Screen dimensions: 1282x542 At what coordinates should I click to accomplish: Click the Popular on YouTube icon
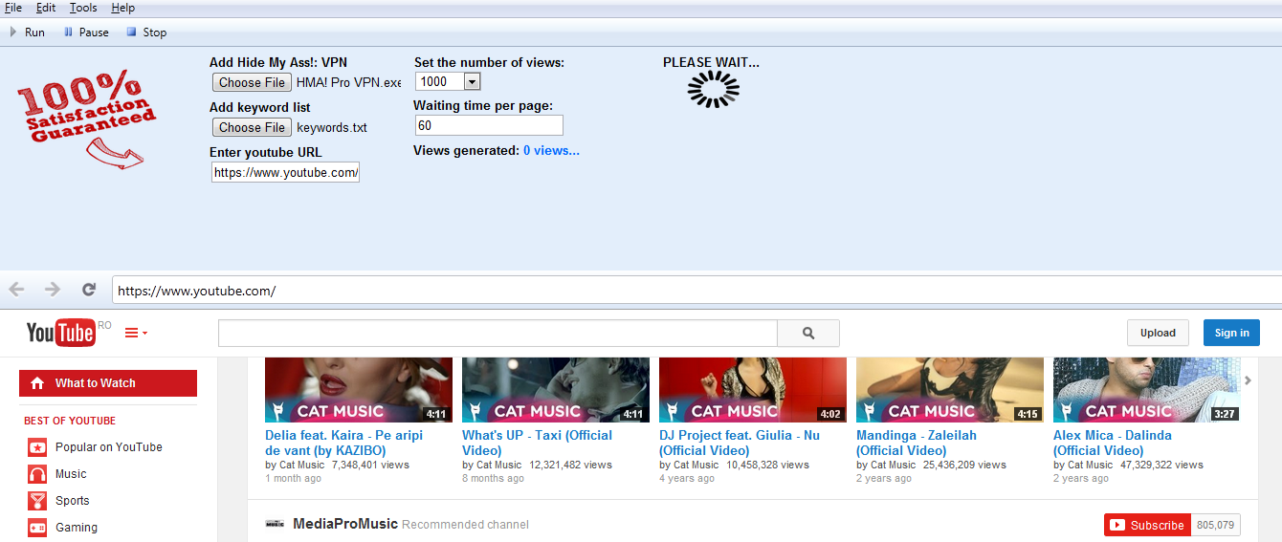click(37, 447)
